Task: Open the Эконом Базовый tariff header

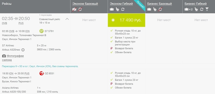Action: (85, 4)
